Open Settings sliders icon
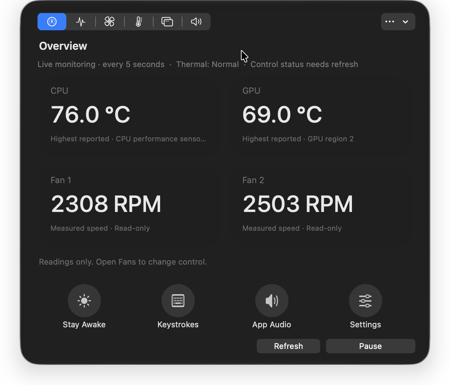The image size is (450, 385). click(366, 301)
